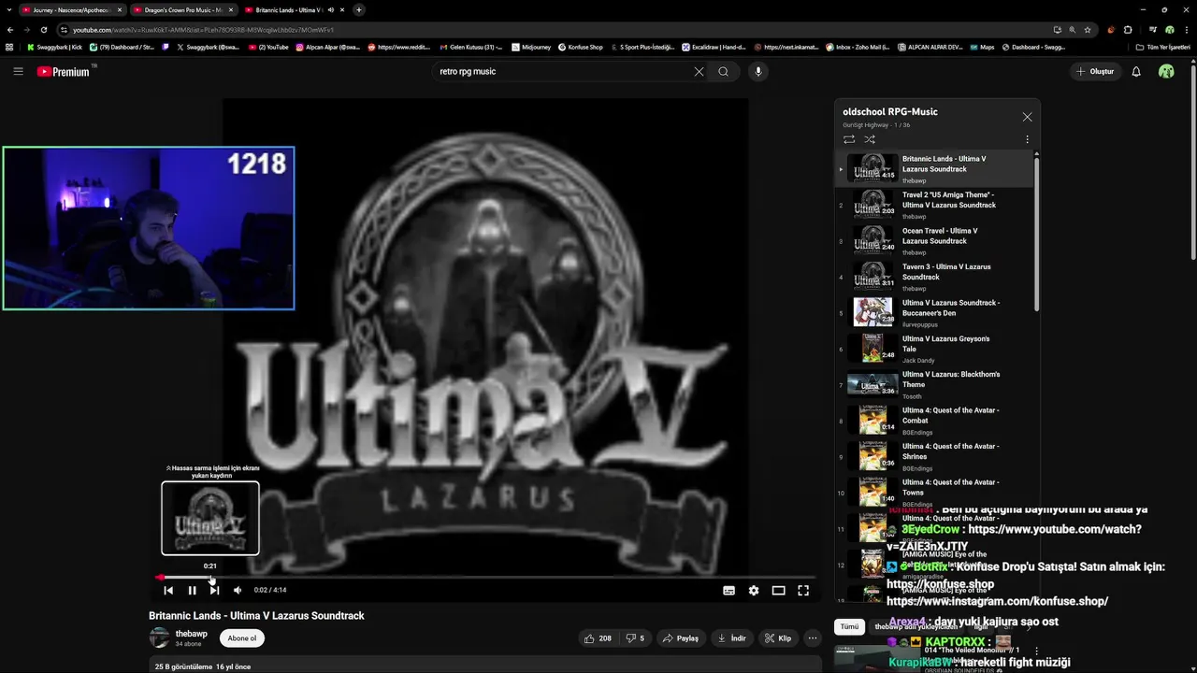This screenshot has width=1197, height=673.
Task: Open player settings gear
Action: click(x=754, y=590)
